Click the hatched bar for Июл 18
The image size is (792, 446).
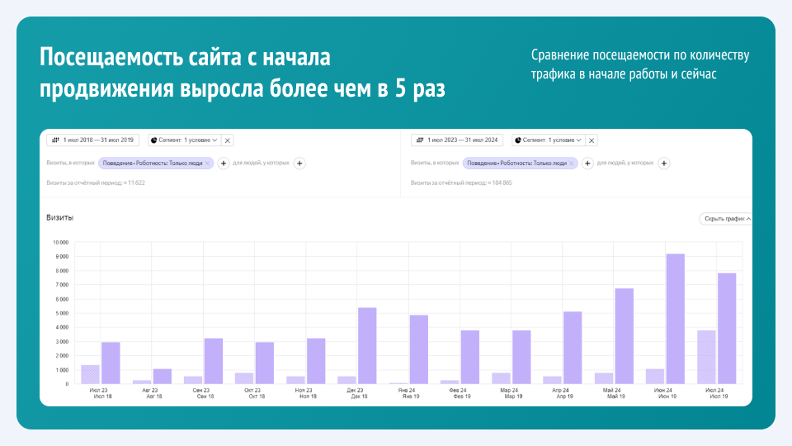(x=90, y=374)
